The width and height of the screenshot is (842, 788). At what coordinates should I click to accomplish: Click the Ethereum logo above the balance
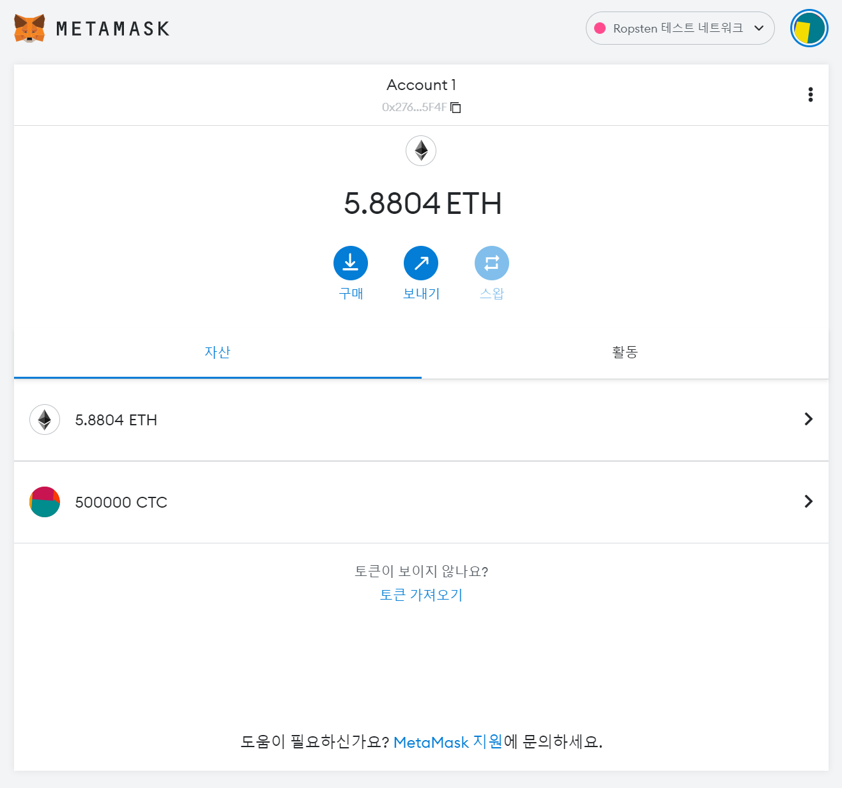[x=421, y=151]
